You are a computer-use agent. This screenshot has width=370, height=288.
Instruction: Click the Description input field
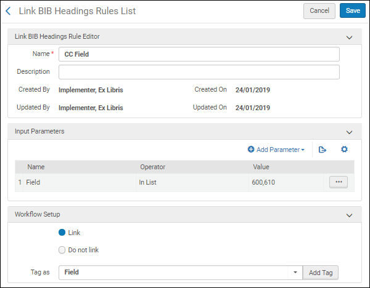click(x=199, y=72)
